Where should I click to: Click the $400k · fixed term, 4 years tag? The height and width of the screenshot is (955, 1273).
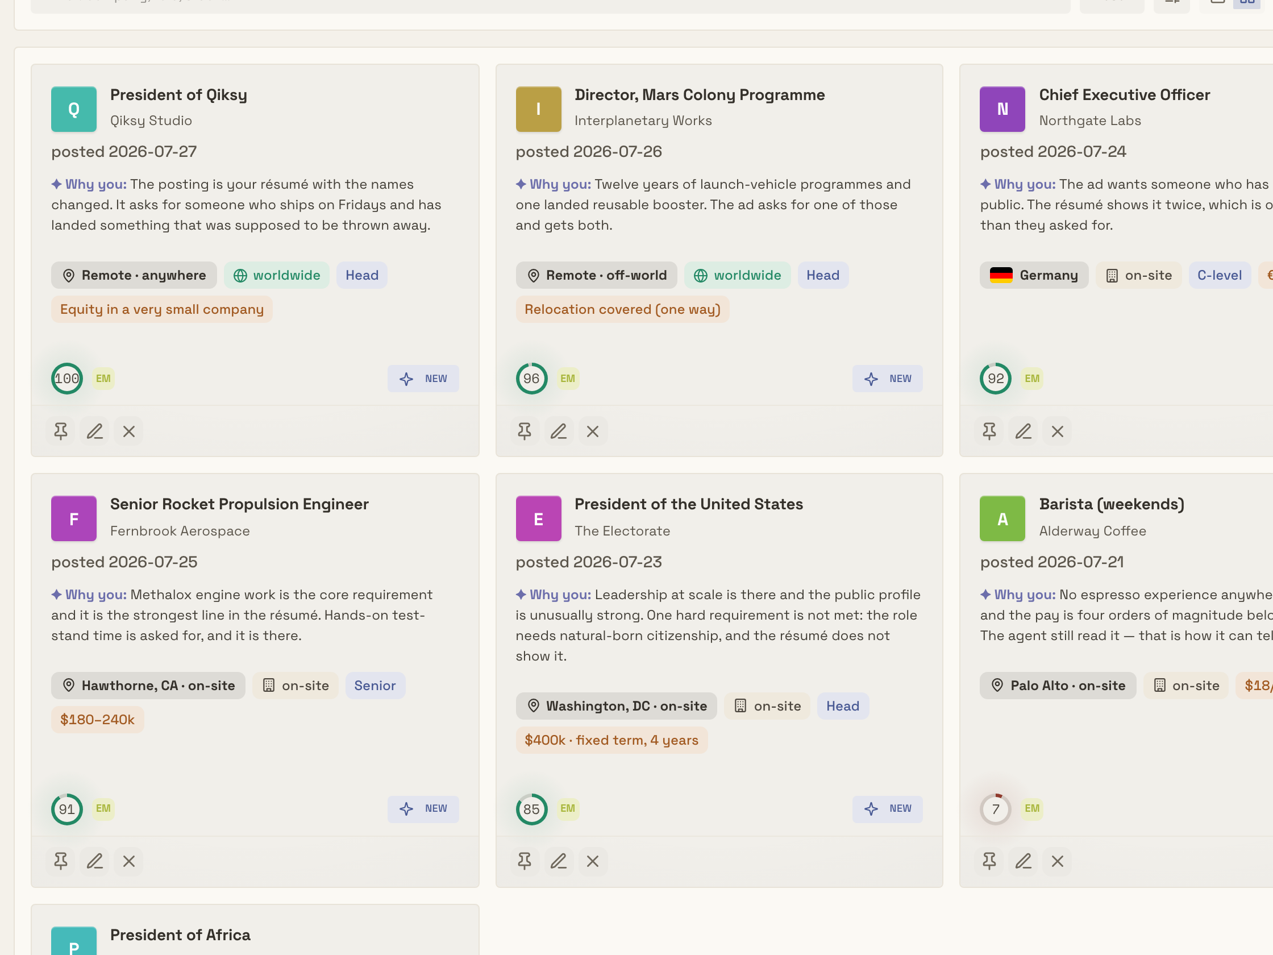pos(611,740)
